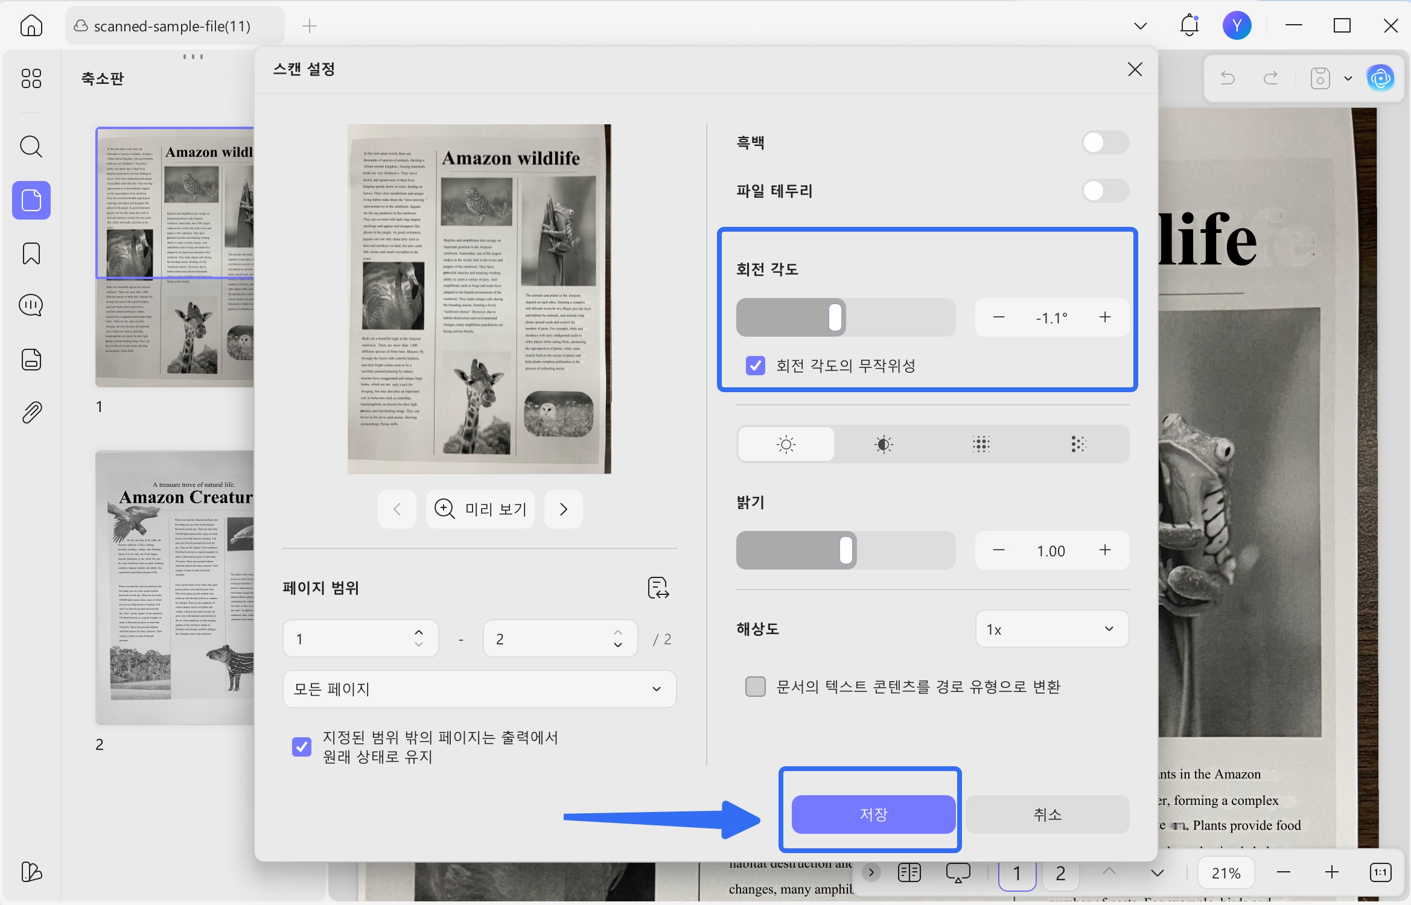
Task: Uncheck 회전 각도의 무작위성 checkbox
Action: [x=755, y=366]
